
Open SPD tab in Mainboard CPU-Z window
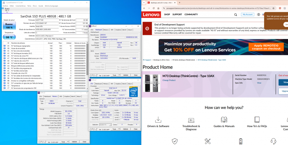[x=112, y=30]
